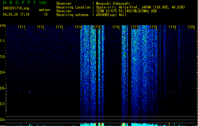Screen dimensions: 198x126
Task: Click the Receiver value ICOM IC-575
Action: [x=107, y=11]
